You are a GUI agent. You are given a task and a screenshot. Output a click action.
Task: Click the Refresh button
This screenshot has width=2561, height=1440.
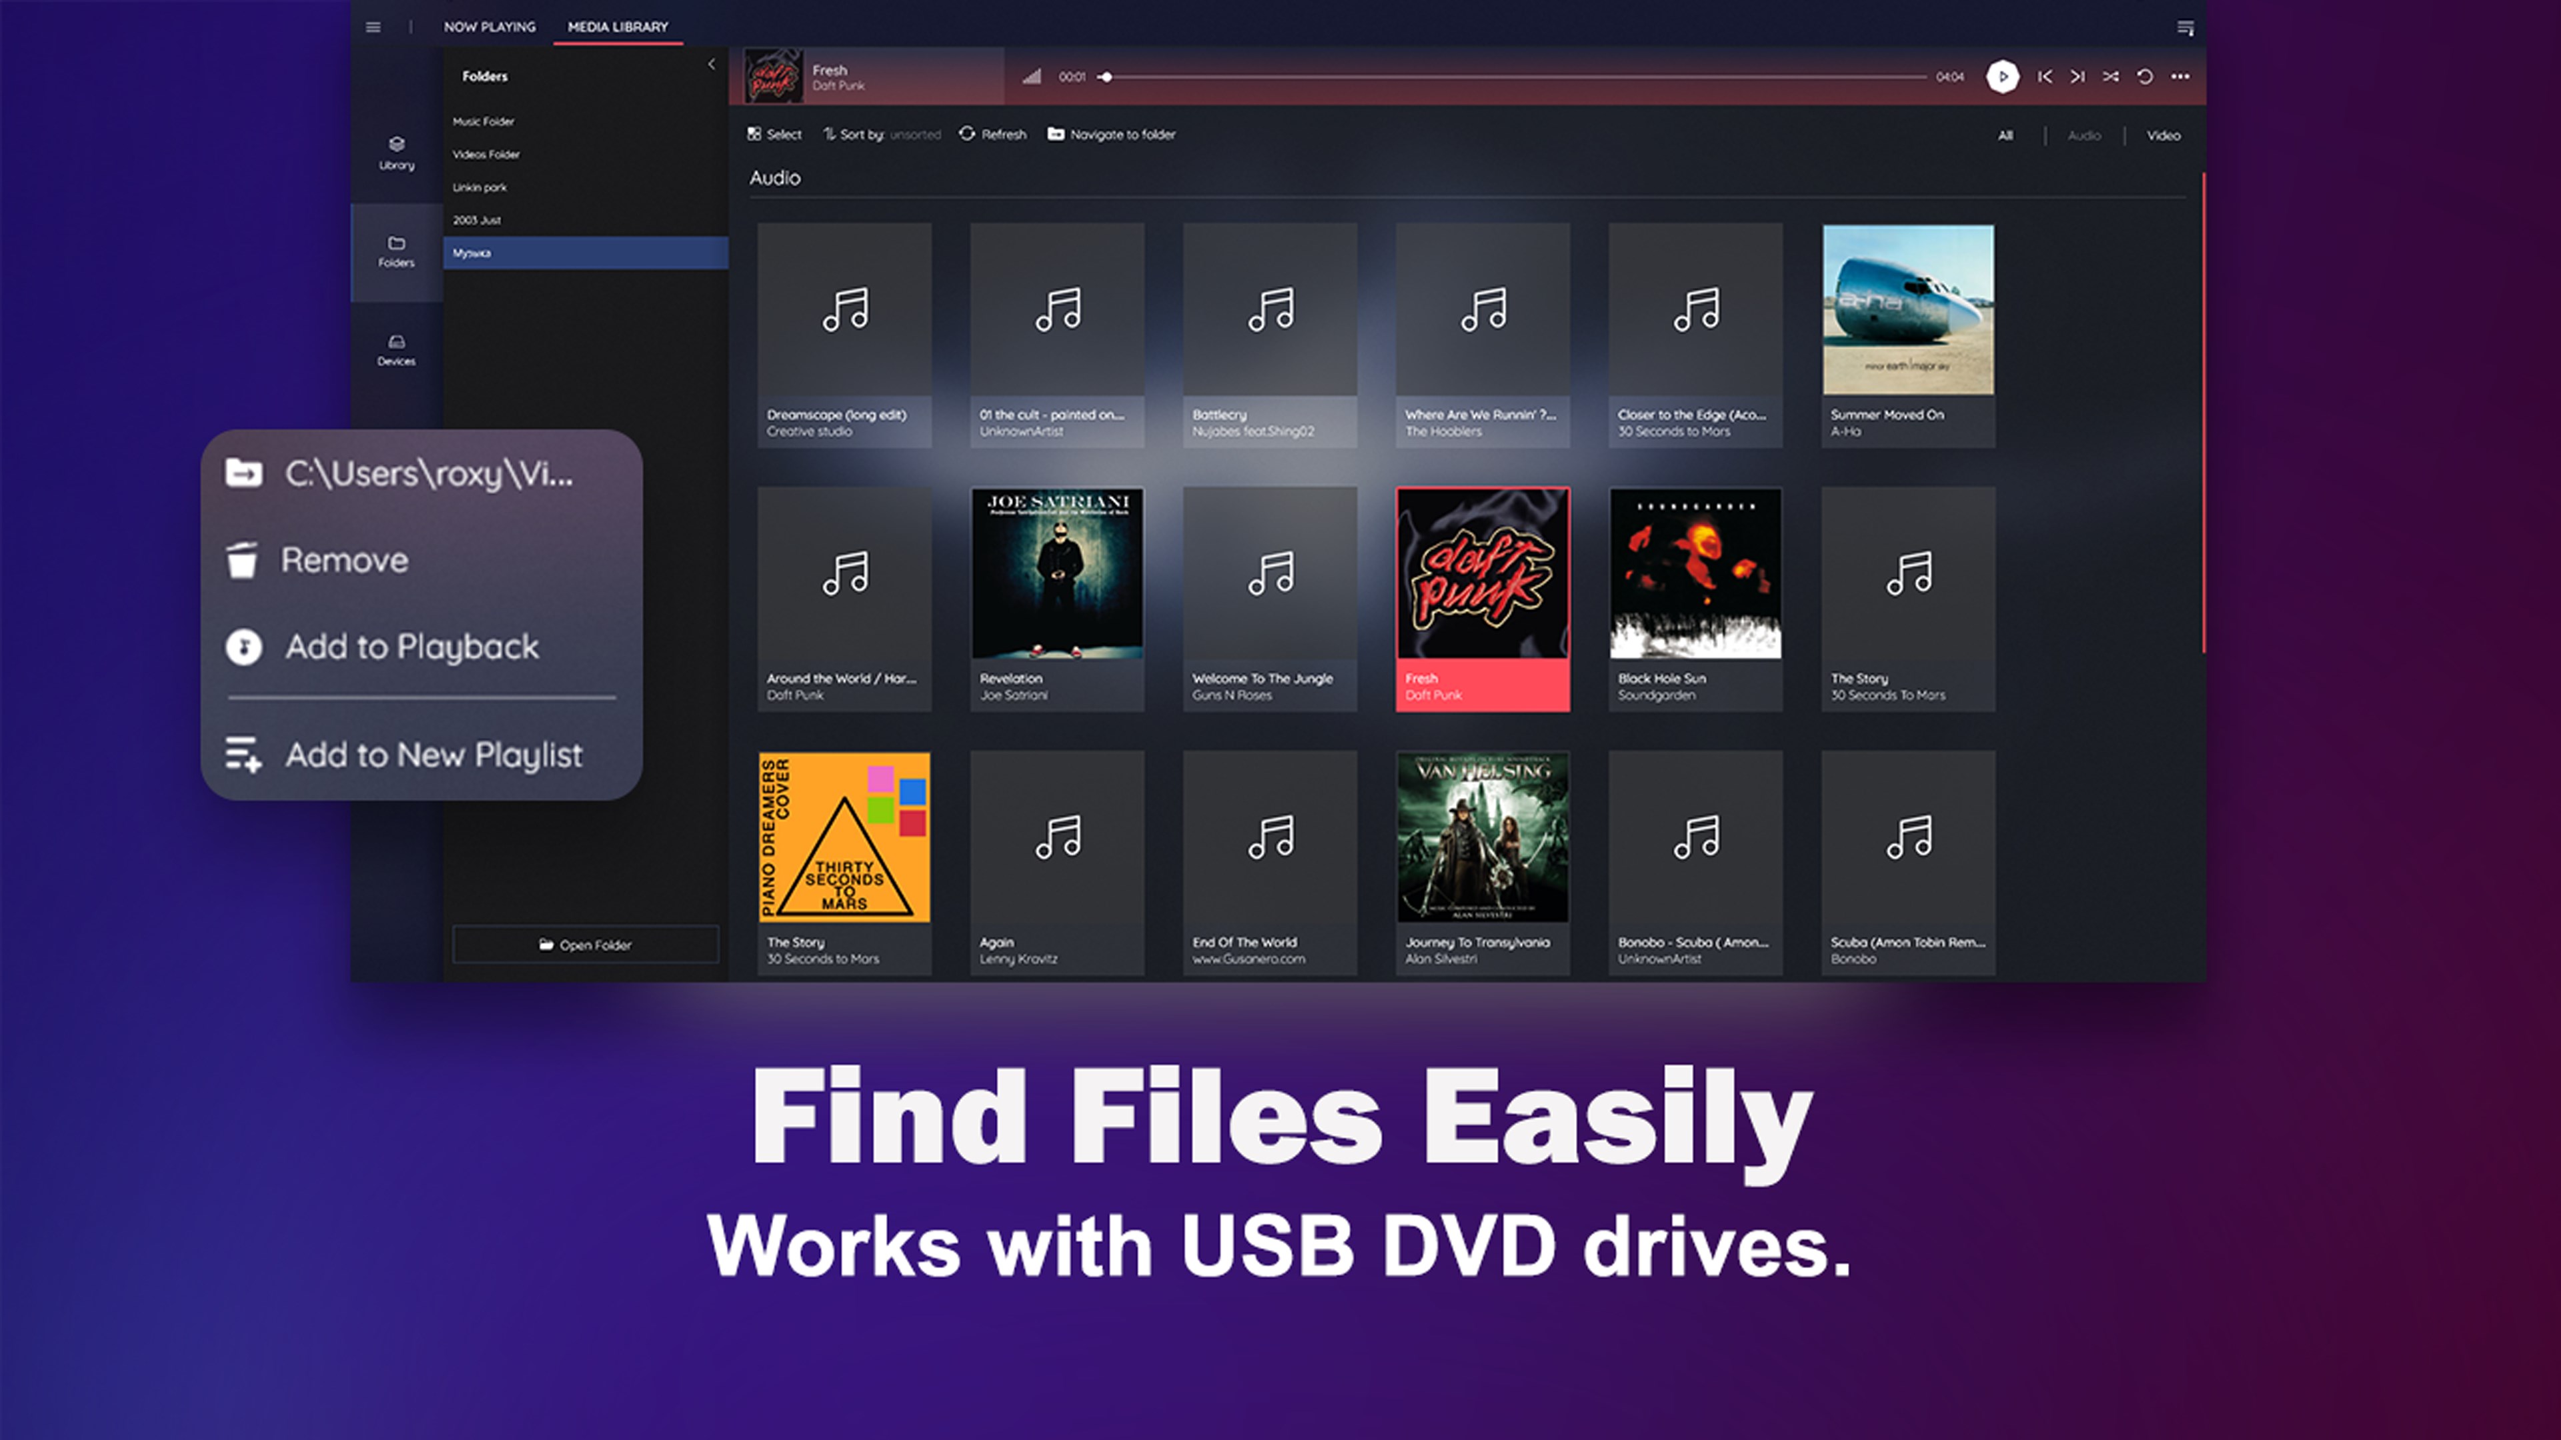point(992,134)
